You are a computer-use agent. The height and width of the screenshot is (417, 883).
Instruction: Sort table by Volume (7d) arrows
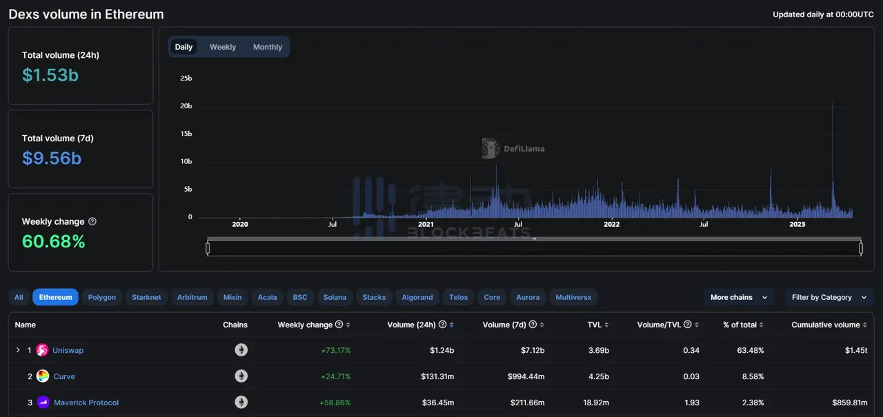(542, 325)
